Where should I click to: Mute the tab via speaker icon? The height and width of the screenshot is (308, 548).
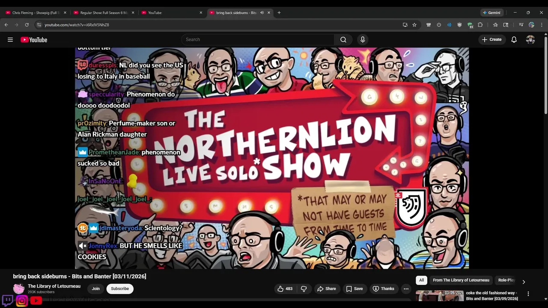coord(262,13)
